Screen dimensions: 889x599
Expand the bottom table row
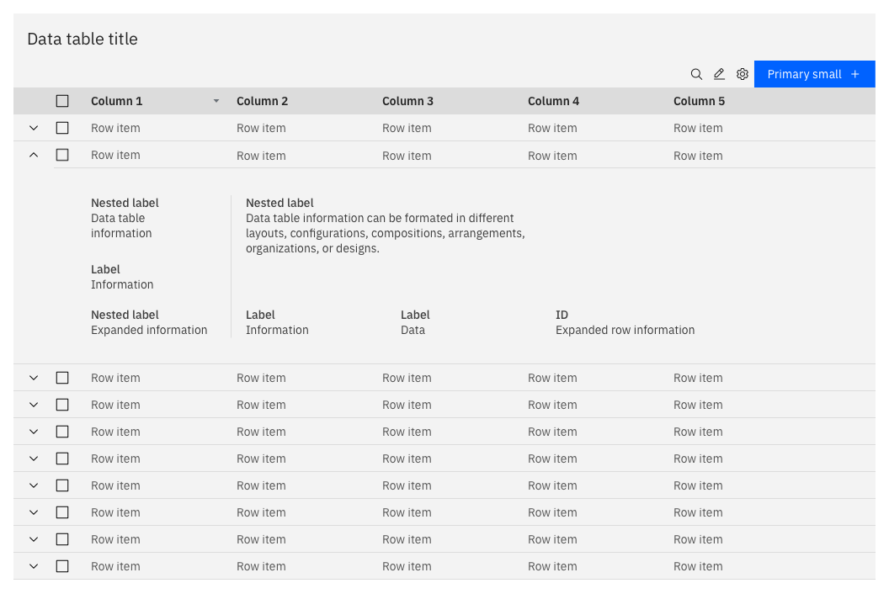pyautogui.click(x=33, y=566)
